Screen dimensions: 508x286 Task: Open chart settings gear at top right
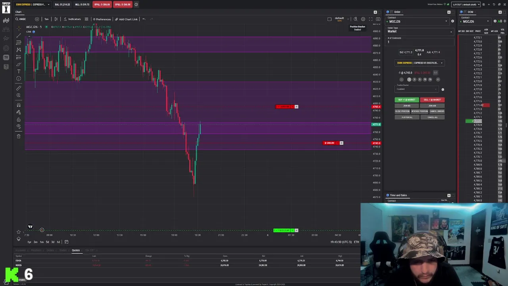pos(363,19)
